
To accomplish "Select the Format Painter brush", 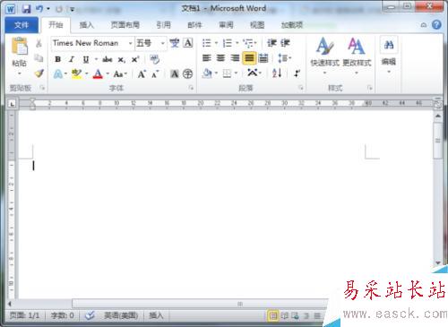I will point(39,73).
